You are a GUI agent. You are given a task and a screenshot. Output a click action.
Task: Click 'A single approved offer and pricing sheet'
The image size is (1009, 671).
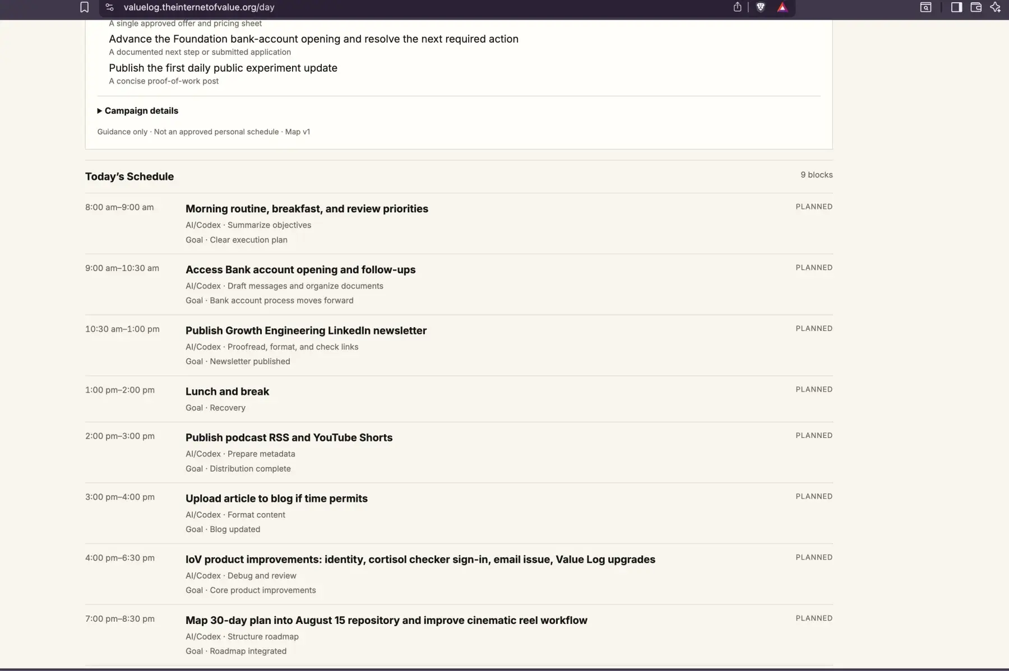pyautogui.click(x=185, y=24)
